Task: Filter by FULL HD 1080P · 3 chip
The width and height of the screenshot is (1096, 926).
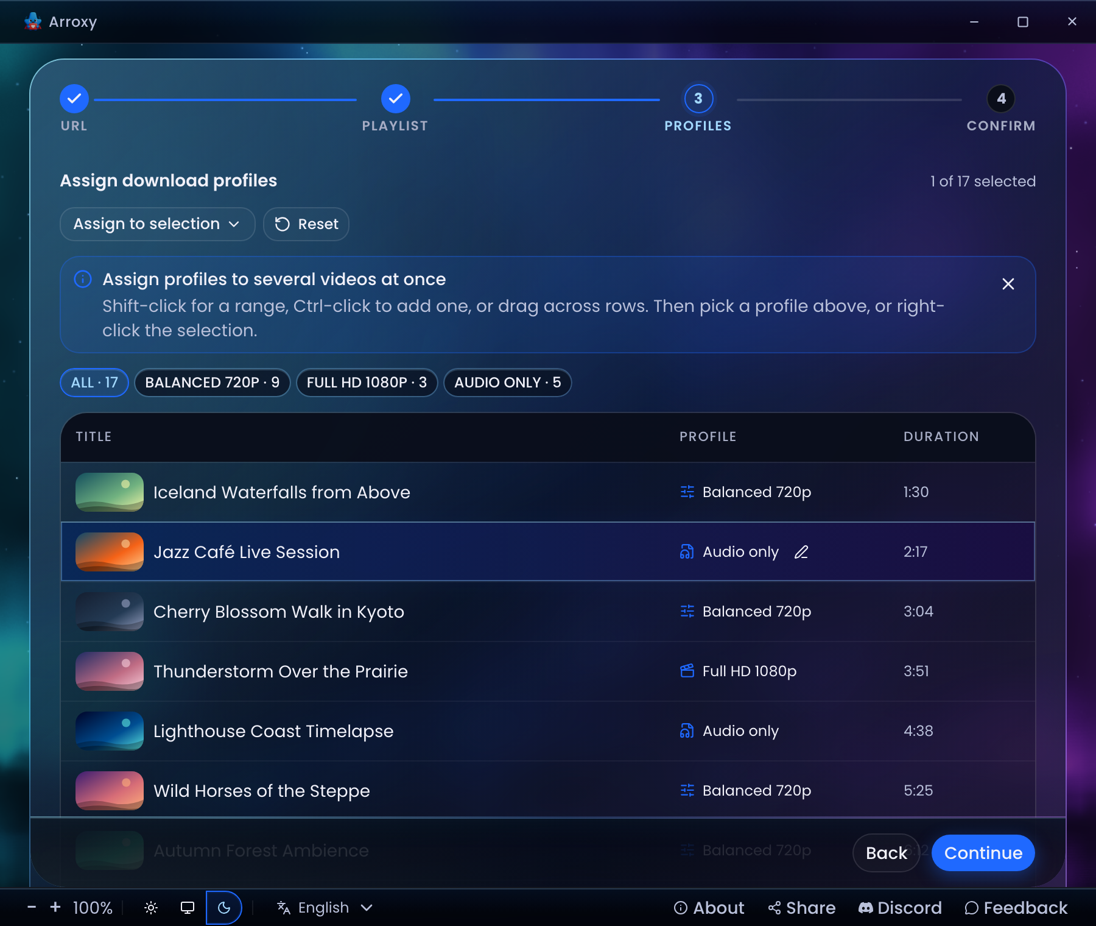Action: (367, 383)
